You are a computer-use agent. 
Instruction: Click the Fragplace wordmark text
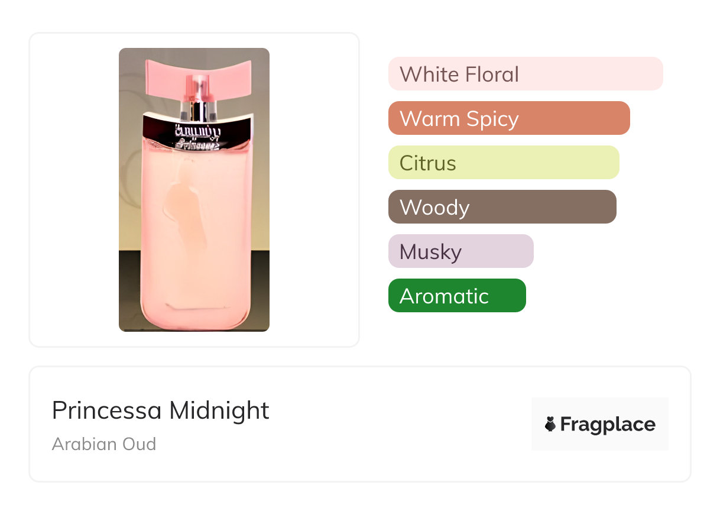pyautogui.click(x=607, y=424)
